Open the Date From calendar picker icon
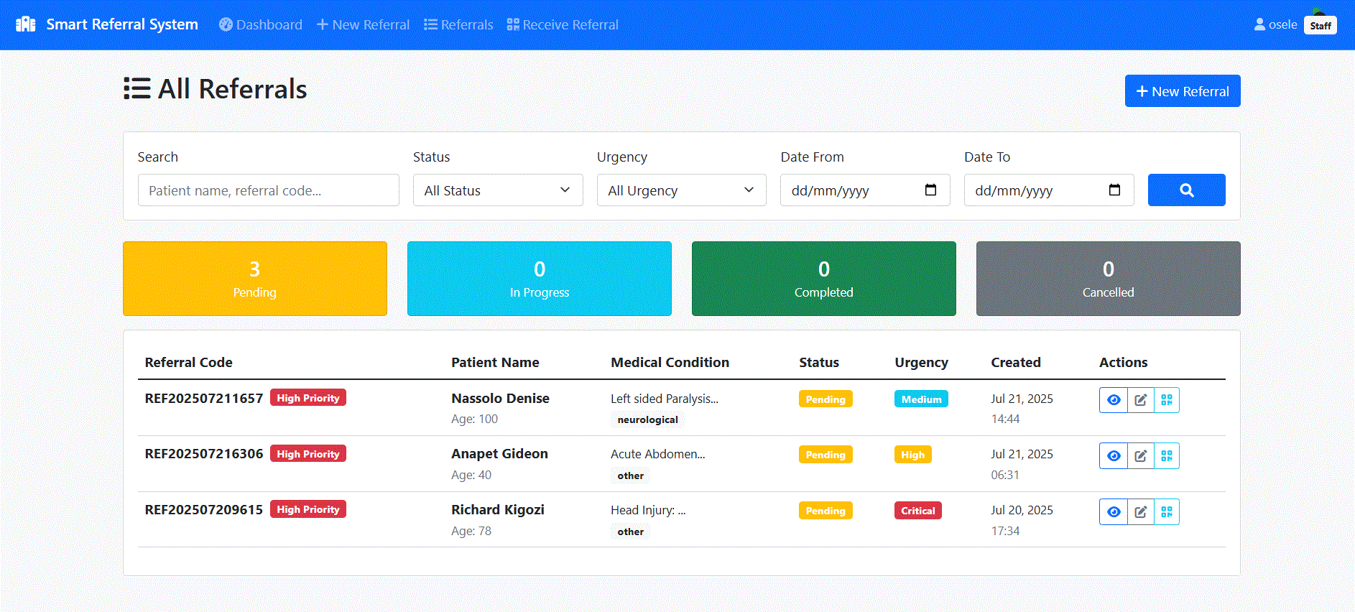The image size is (1355, 612). click(931, 190)
